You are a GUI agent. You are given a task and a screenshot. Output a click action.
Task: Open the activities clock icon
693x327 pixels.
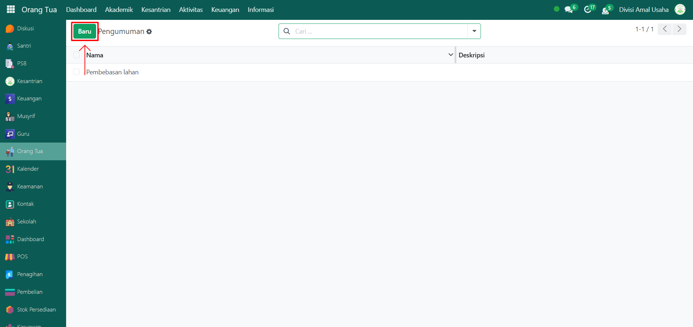(587, 10)
